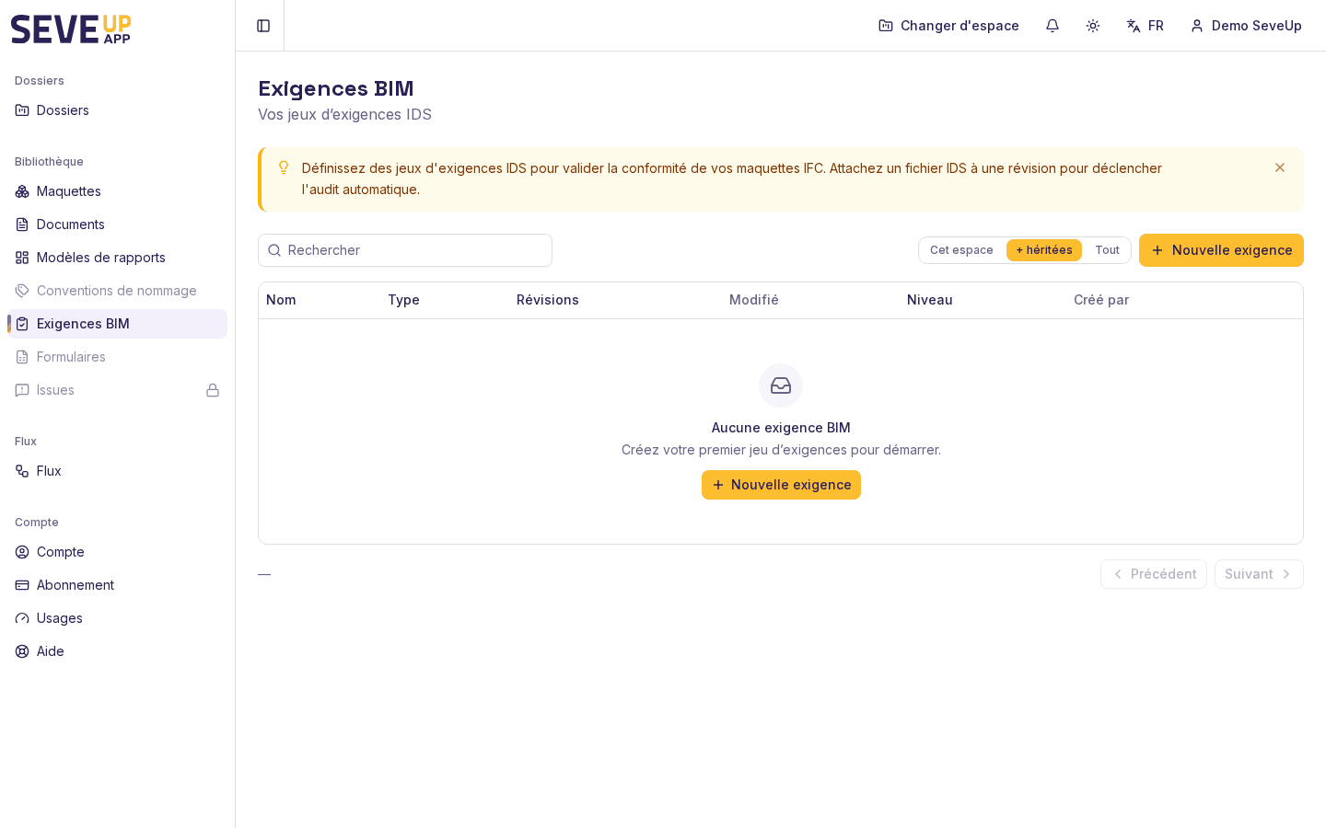The width and height of the screenshot is (1326, 828).
Task: Select the Tout filter
Action: click(x=1107, y=250)
